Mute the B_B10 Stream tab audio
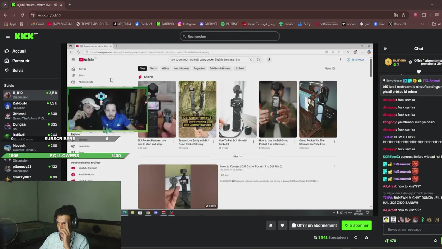The image size is (442, 249). pyautogui.click(x=55, y=5)
